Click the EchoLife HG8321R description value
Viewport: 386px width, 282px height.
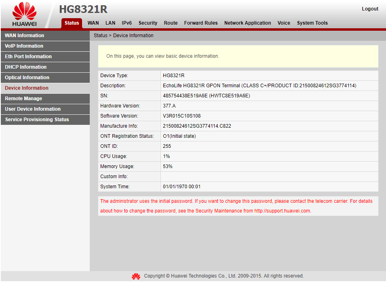click(x=259, y=86)
